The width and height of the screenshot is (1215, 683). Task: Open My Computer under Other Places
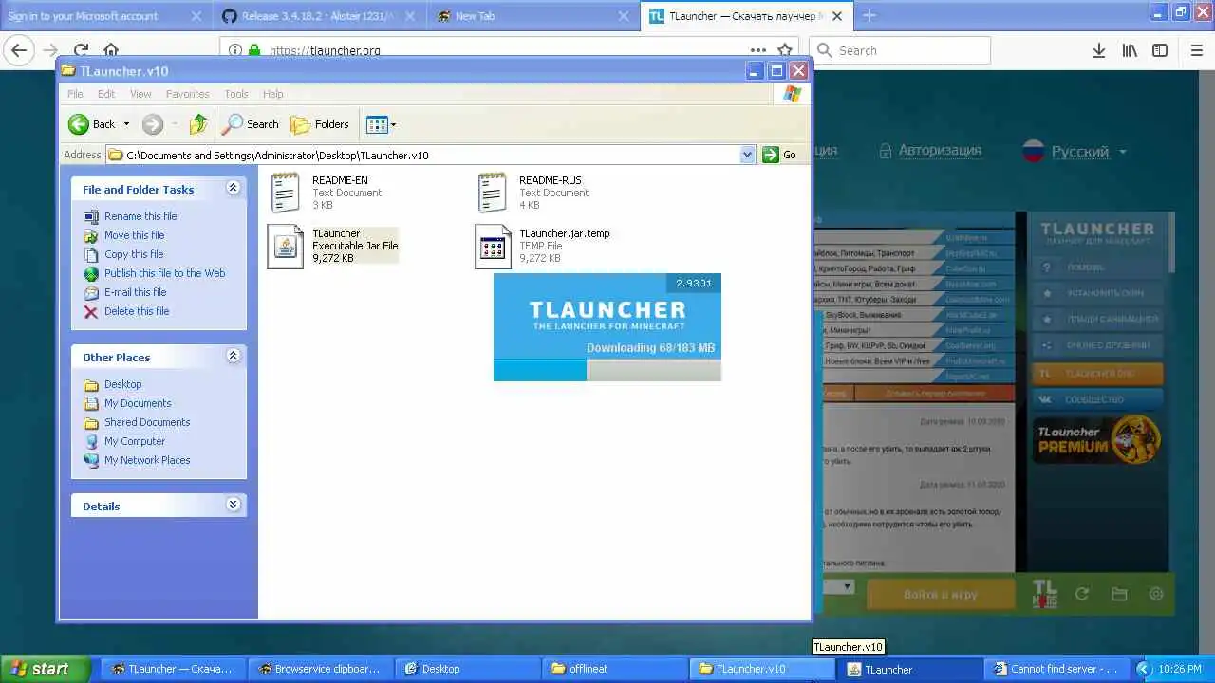click(x=135, y=441)
